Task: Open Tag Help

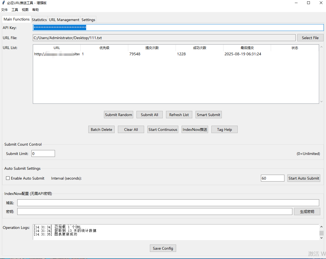Action: coord(225,129)
